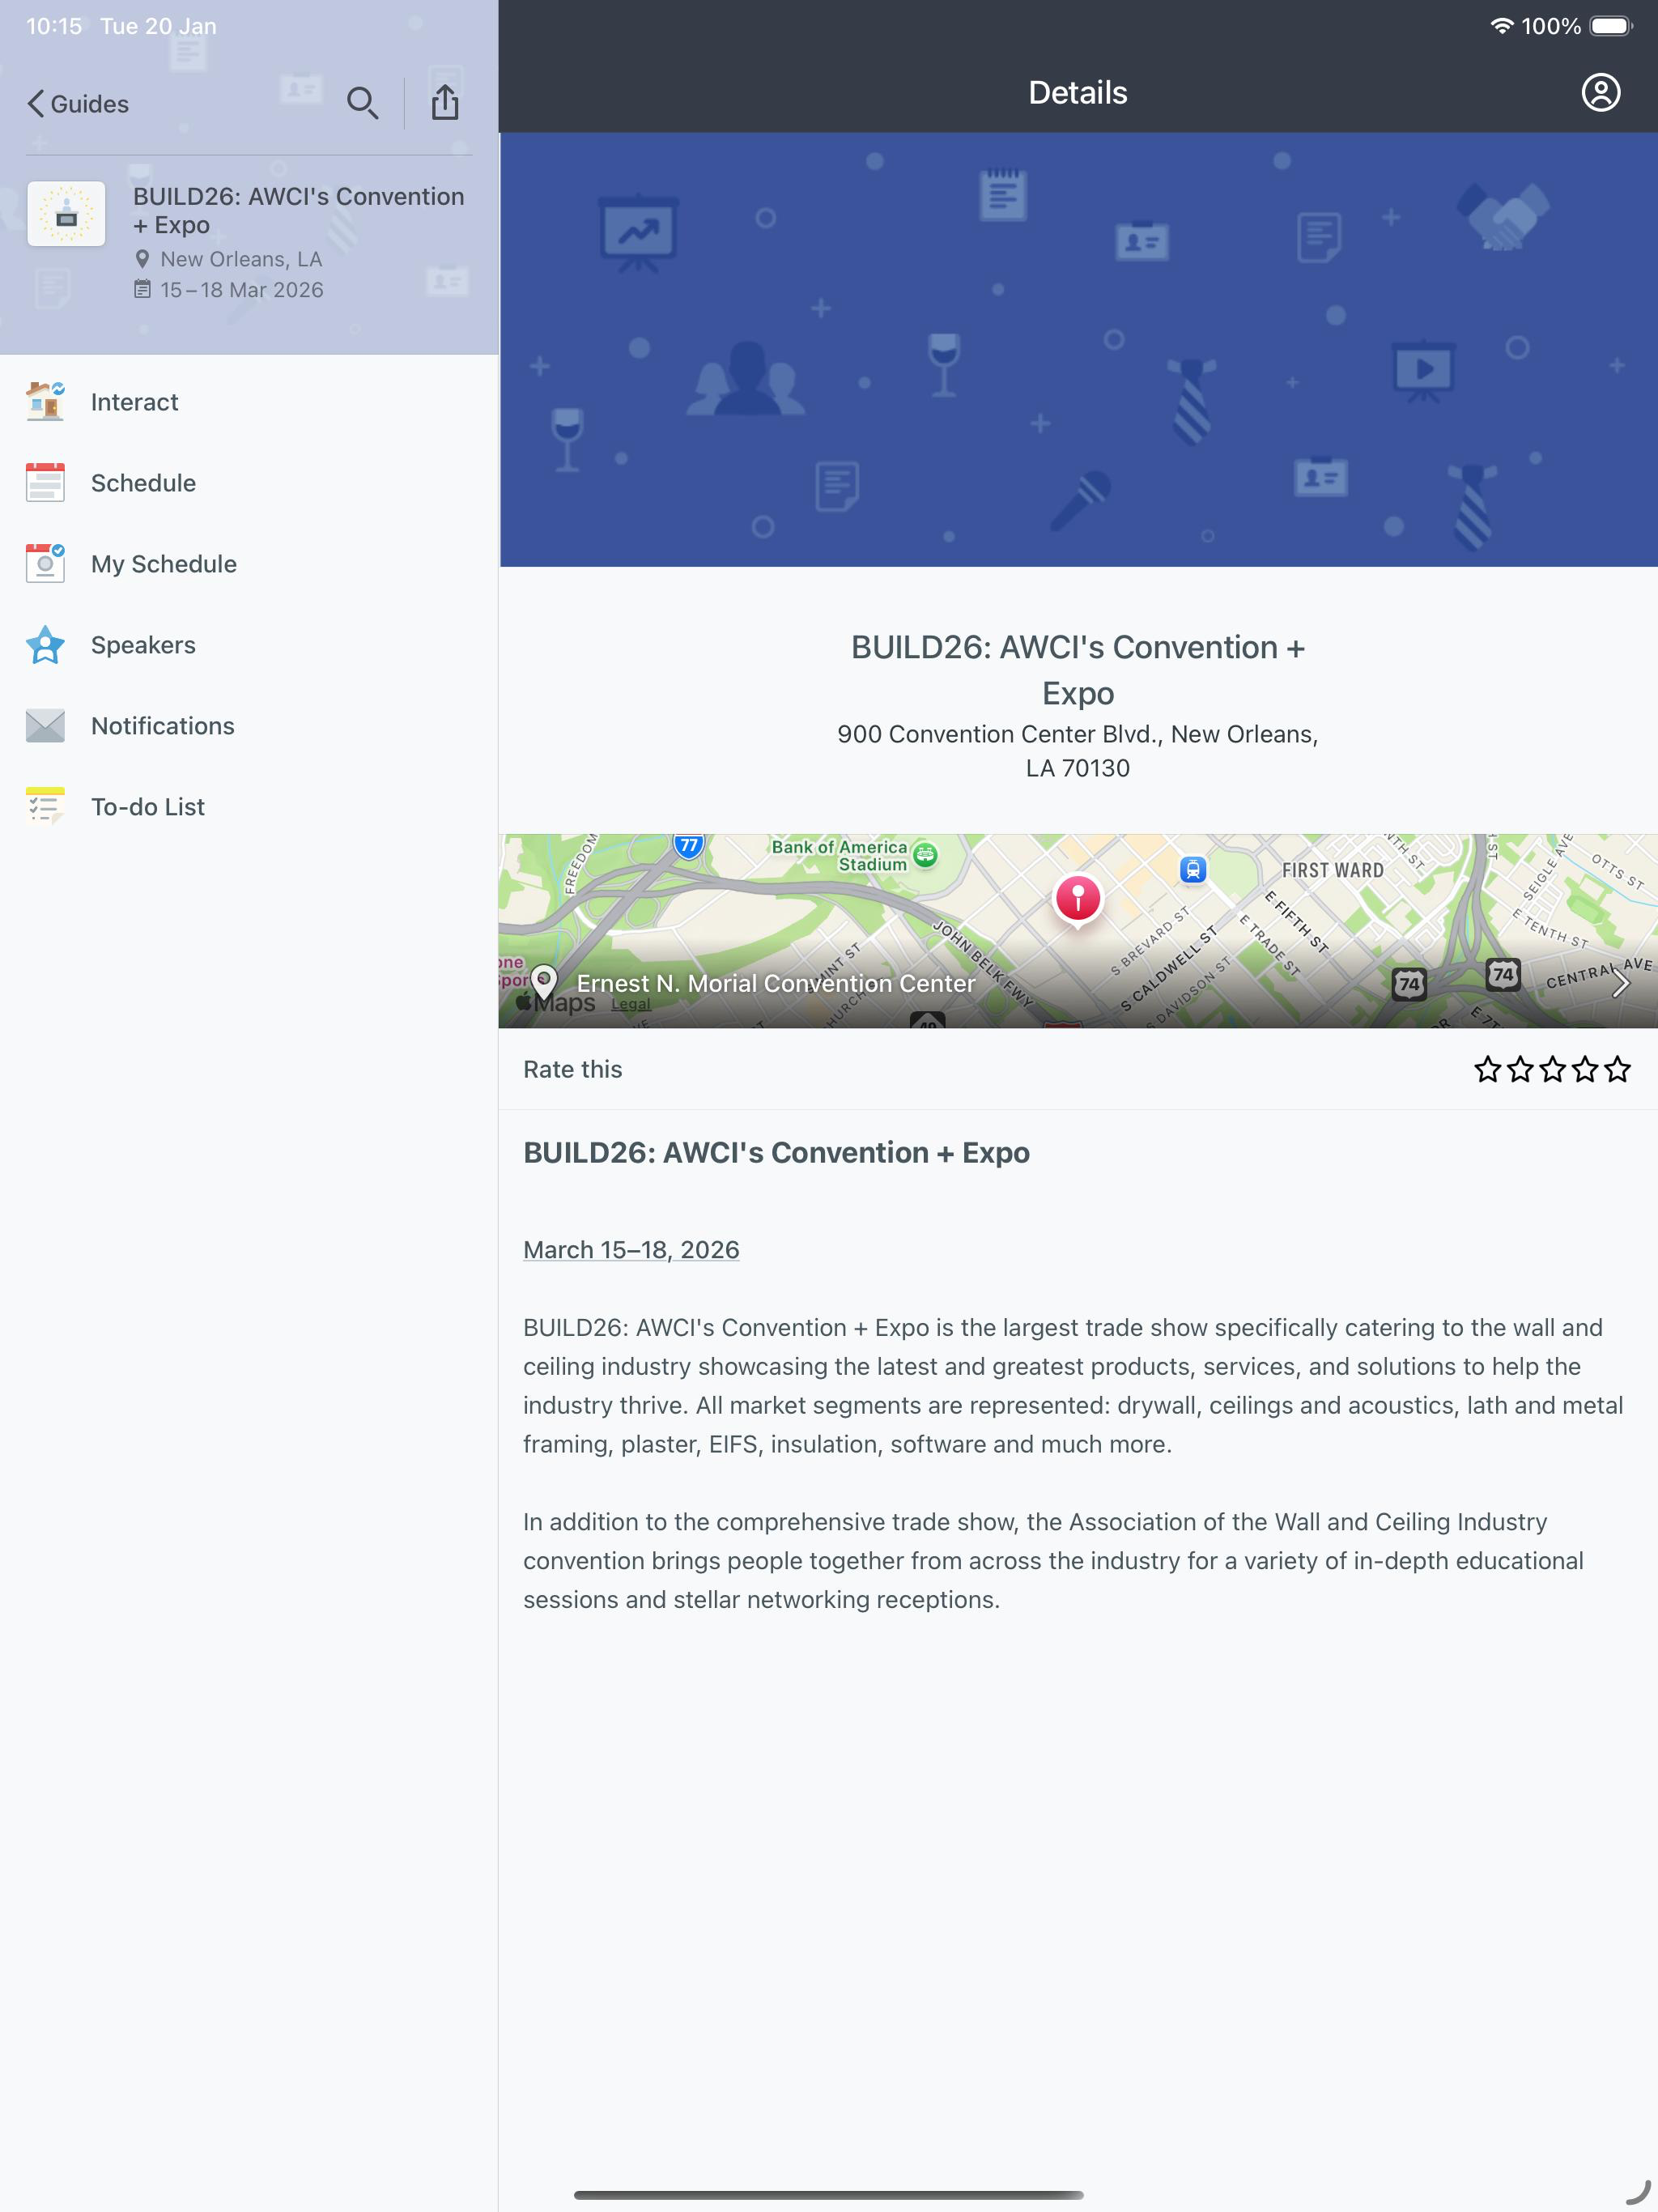Go back to Guides

78,104
